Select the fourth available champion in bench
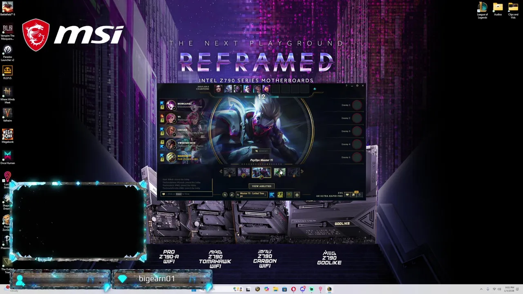 coord(247,89)
